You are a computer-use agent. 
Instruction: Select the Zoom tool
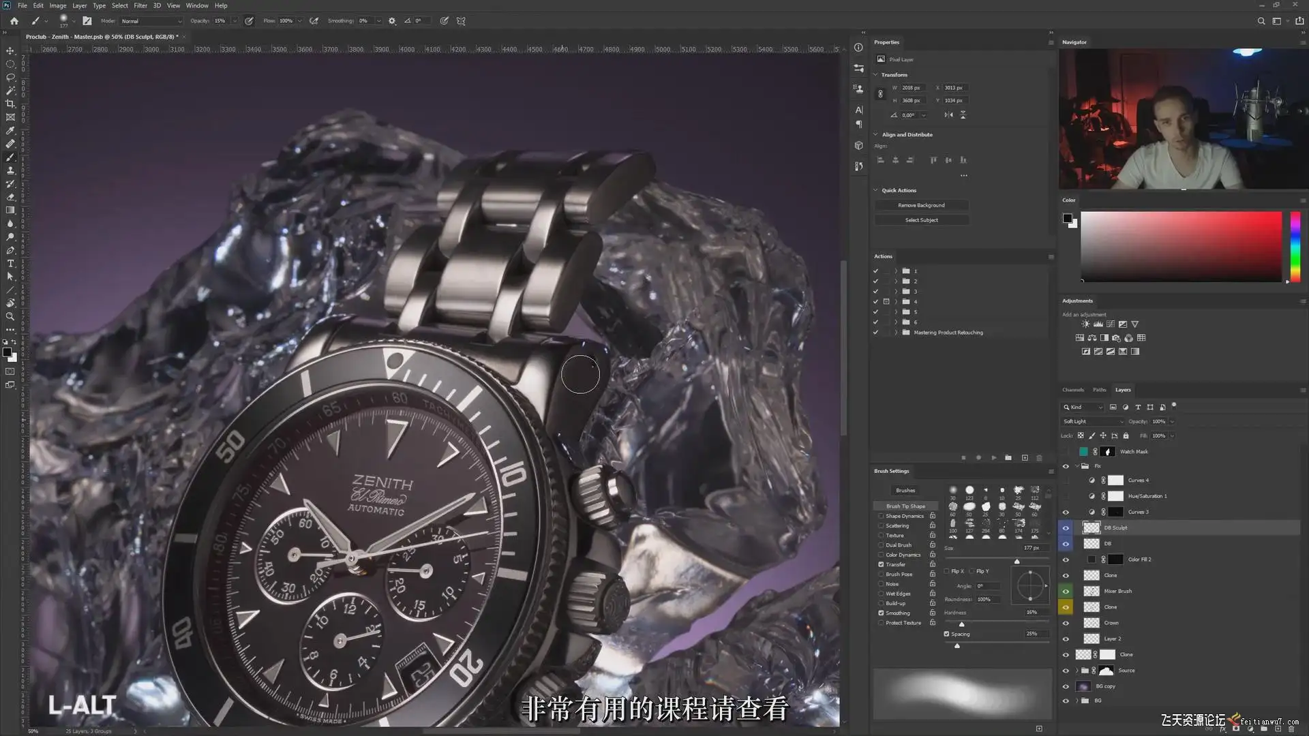(10, 316)
